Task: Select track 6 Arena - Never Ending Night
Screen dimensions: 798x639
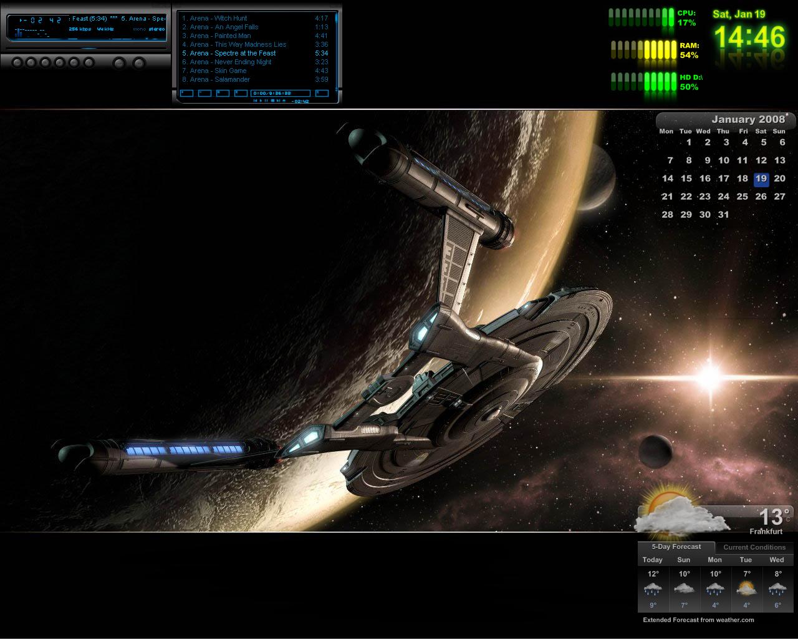Action: click(x=255, y=62)
